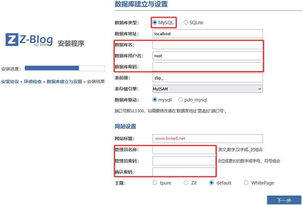Choose the mysqli database driver
Screen dimensions: 302x205
[x=155, y=100]
